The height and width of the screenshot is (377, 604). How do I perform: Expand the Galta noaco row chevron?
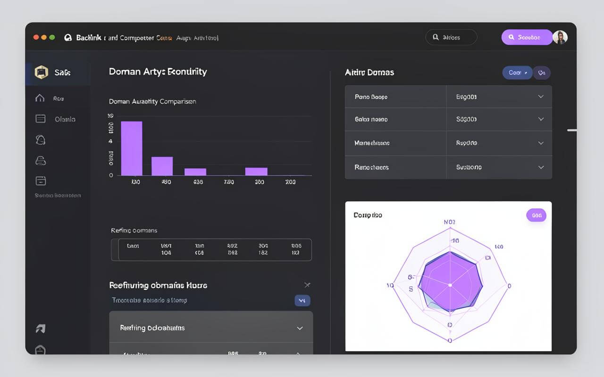541,119
